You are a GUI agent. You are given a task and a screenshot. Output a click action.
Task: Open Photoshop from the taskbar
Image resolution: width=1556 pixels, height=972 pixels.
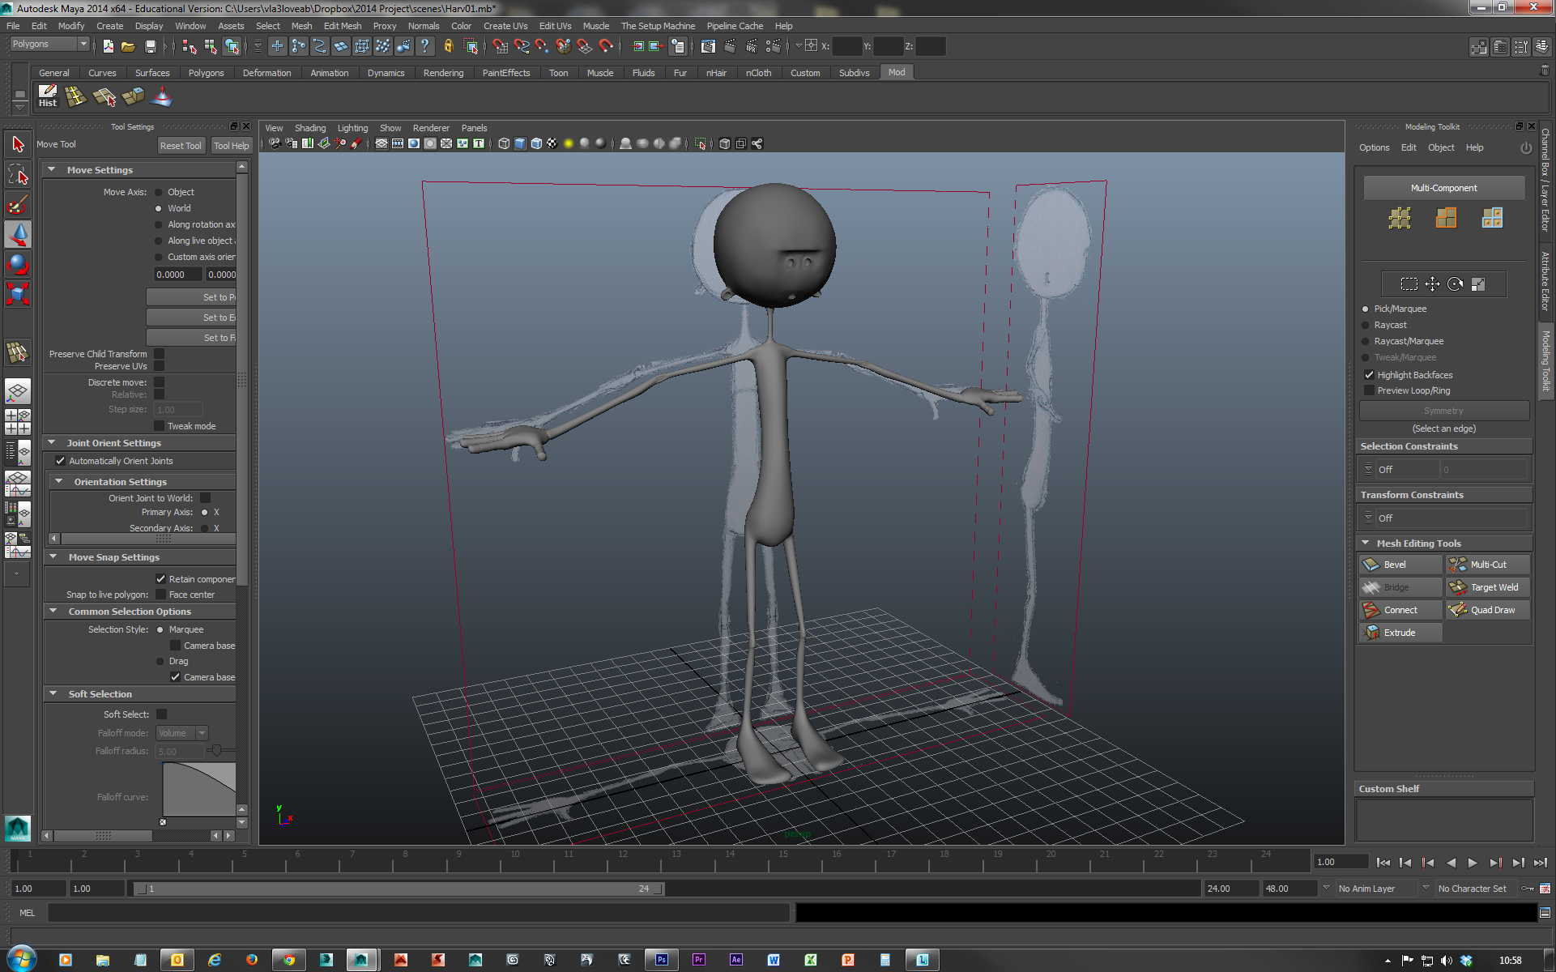[x=662, y=960]
